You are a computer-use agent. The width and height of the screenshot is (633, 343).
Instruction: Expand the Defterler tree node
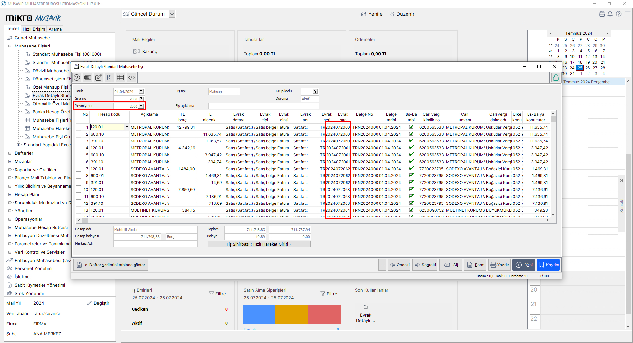pyautogui.click(x=10, y=153)
